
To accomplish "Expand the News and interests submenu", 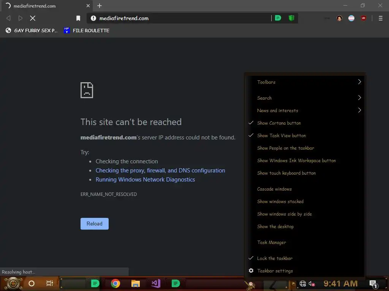I will click(305, 110).
